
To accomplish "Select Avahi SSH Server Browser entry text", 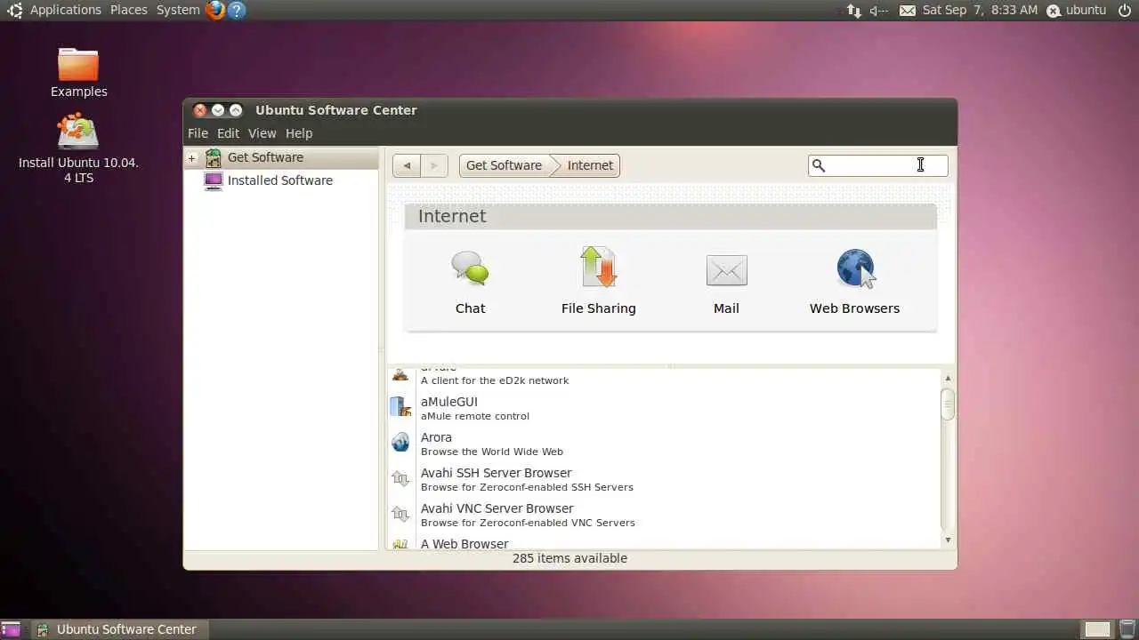I will coord(497,473).
